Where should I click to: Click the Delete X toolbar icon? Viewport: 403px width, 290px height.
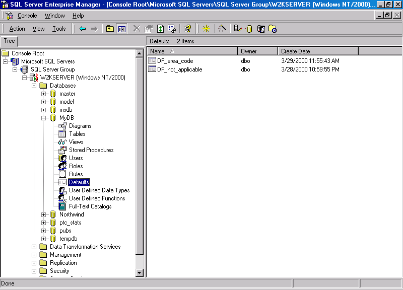pyautogui.click(x=137, y=29)
